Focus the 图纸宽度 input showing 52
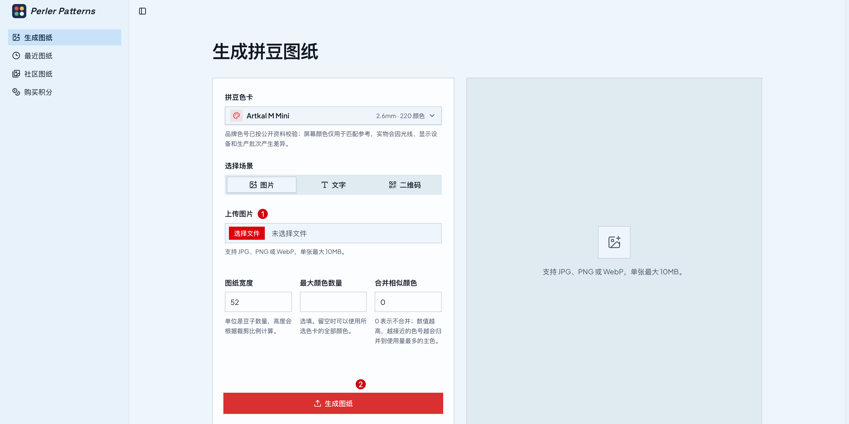 (x=258, y=302)
